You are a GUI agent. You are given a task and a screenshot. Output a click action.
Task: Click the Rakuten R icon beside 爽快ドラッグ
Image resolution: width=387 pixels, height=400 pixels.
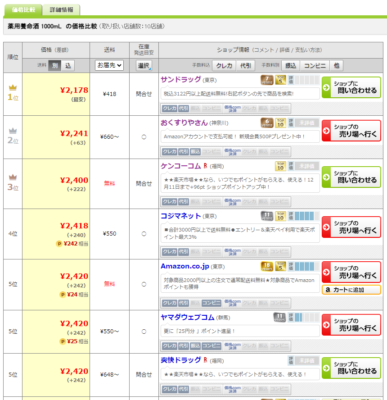[205, 360]
